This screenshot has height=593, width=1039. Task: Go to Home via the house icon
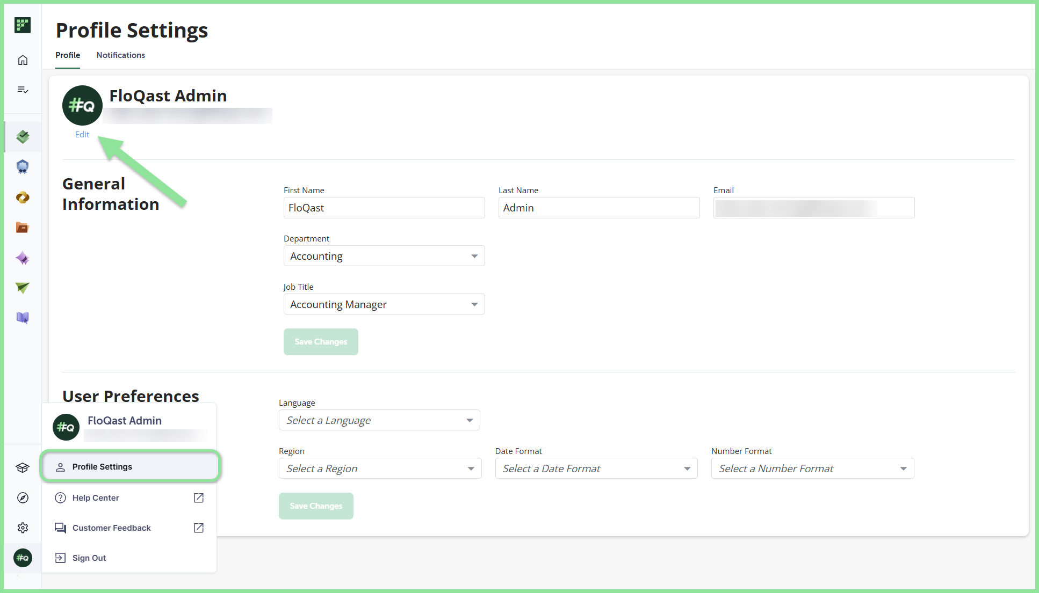coord(23,60)
